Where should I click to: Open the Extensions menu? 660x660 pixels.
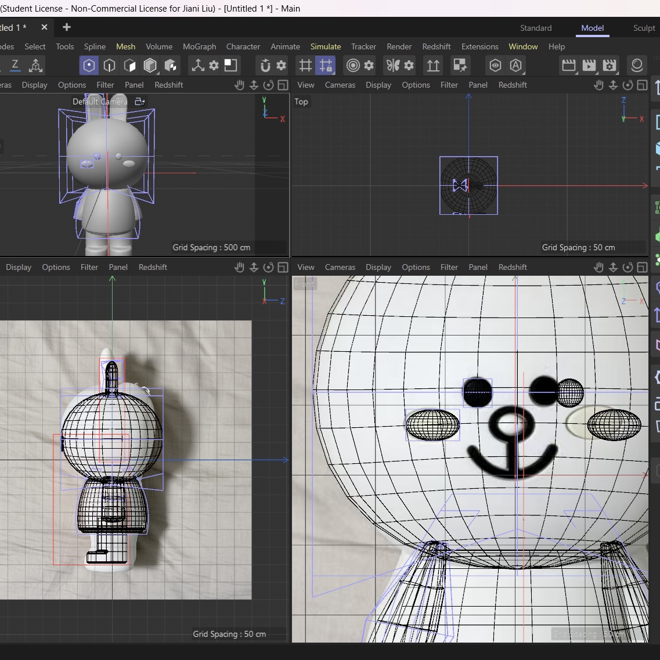point(480,46)
